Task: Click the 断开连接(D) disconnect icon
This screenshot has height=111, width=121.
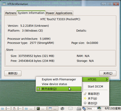Action: 38,89
